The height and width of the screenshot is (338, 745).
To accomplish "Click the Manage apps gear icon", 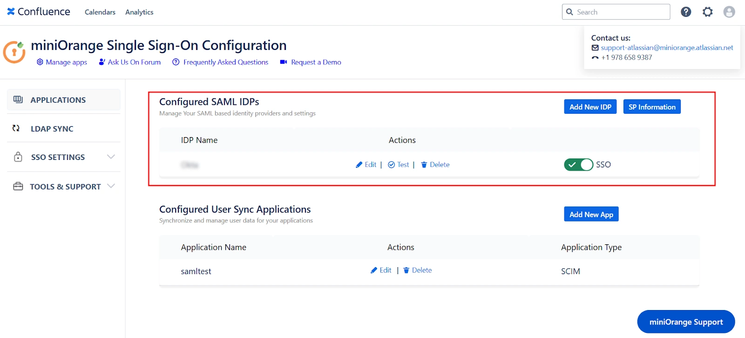I will (40, 62).
